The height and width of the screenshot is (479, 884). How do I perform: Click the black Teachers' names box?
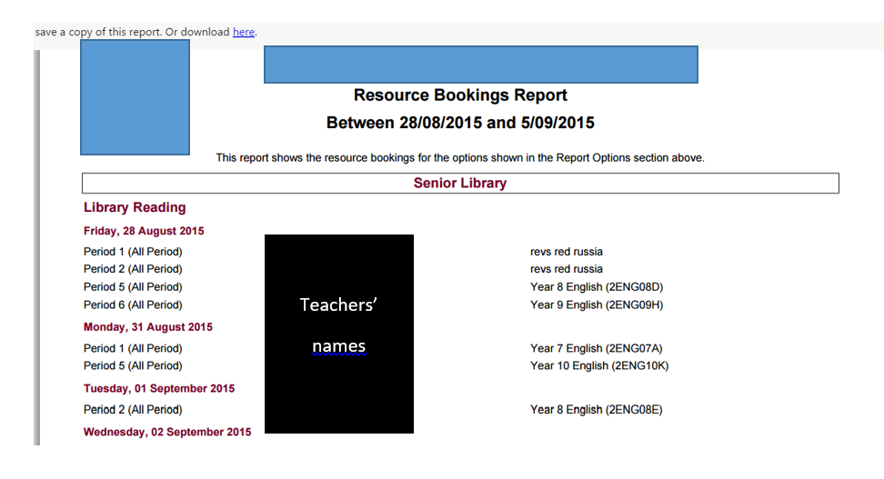[338, 333]
